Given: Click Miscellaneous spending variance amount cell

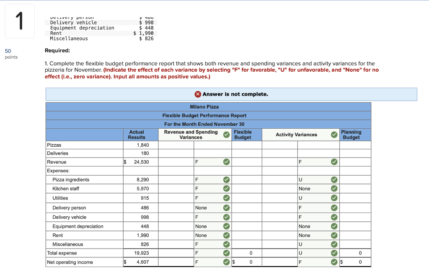Looking at the screenshot, I should pos(176,244).
